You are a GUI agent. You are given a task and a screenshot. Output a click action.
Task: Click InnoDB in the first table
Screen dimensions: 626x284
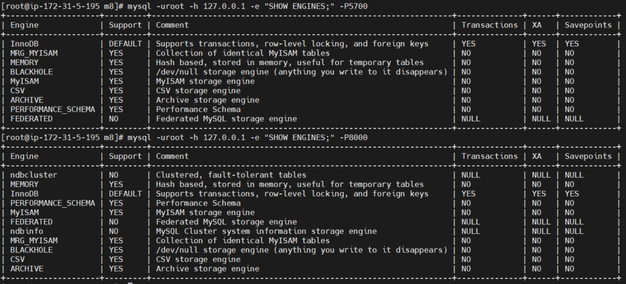point(24,44)
